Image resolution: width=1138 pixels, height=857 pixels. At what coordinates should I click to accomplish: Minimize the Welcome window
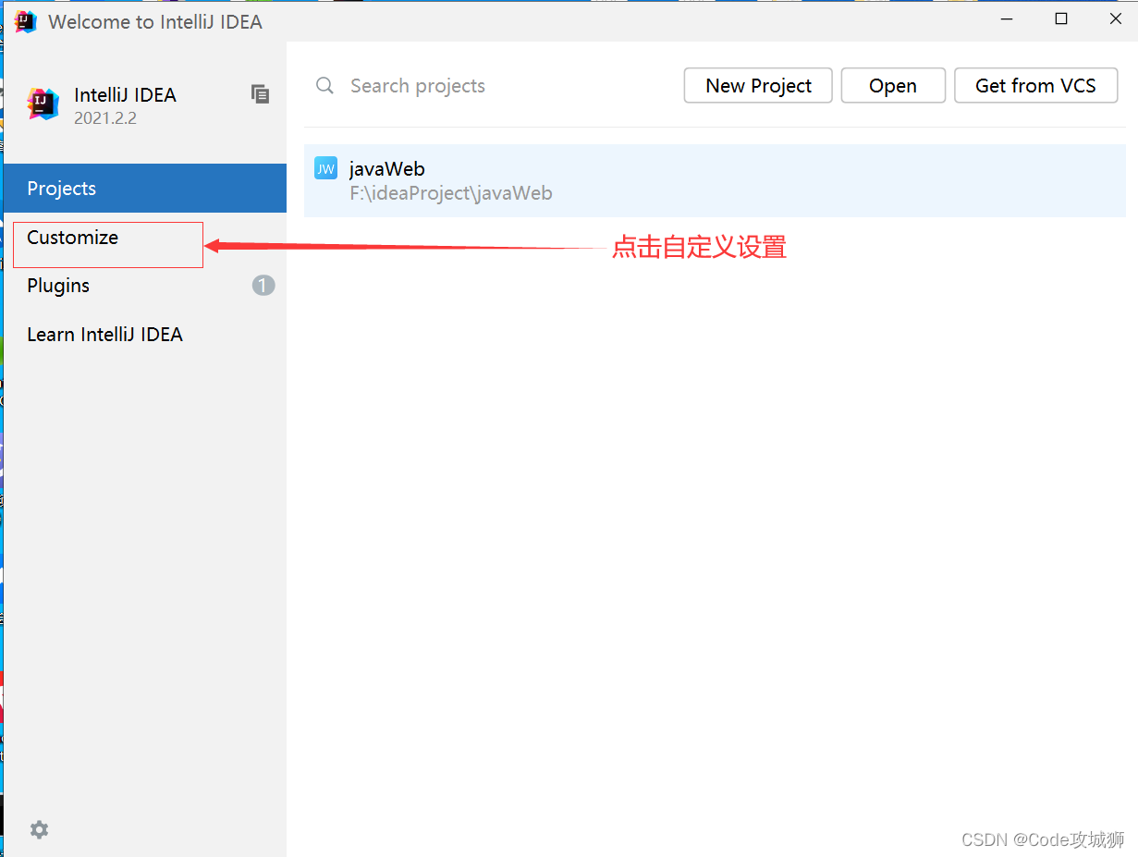click(1007, 19)
